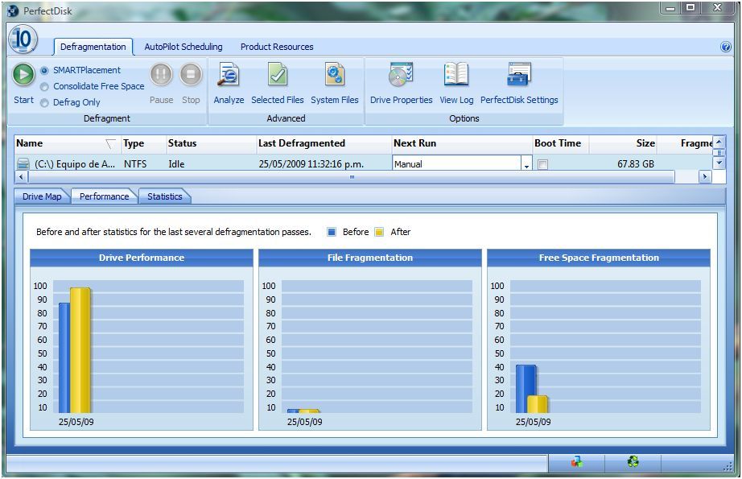
Task: Choose Consolidate Free Space option
Action: tap(44, 87)
